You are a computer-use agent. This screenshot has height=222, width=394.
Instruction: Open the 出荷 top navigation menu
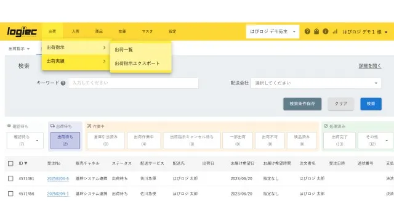click(52, 31)
